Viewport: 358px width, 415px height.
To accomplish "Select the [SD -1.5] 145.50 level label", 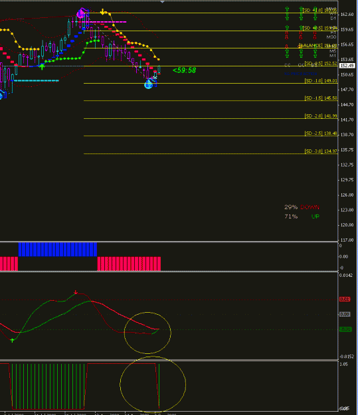I will point(321,98).
